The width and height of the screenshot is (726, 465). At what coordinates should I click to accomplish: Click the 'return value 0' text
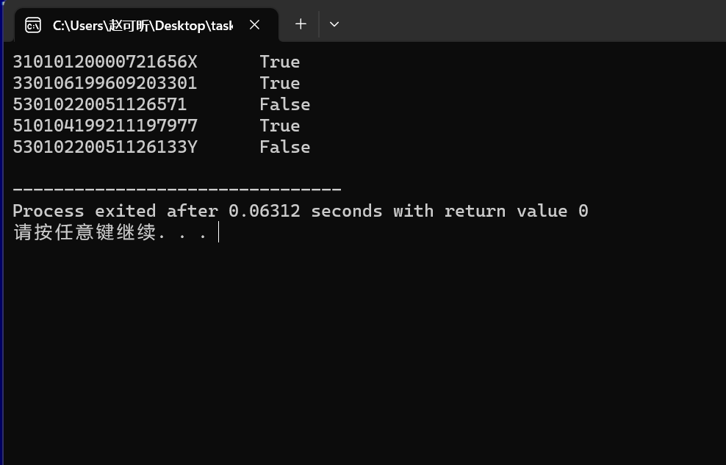[x=516, y=212]
